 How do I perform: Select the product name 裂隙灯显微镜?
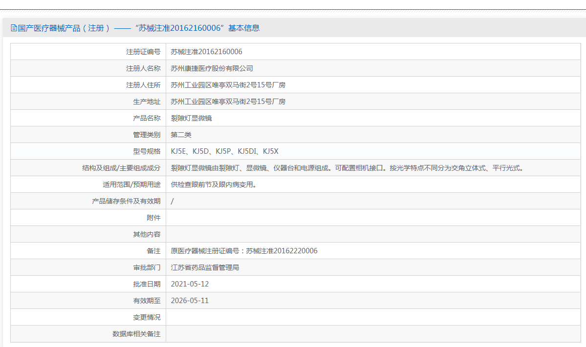pyautogui.click(x=192, y=118)
